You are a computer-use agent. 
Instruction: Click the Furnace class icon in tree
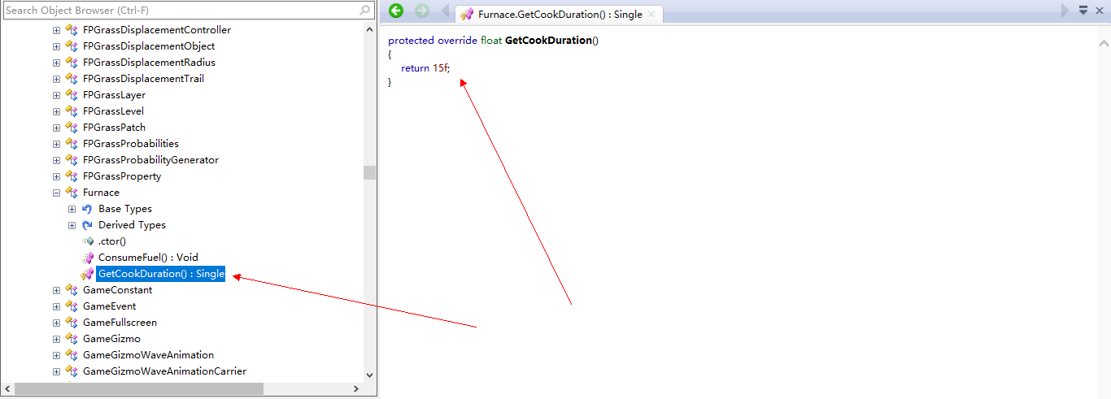click(72, 193)
